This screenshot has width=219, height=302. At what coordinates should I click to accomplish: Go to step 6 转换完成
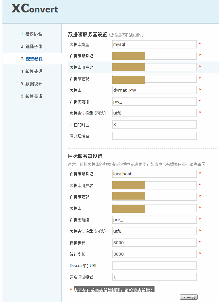[x=31, y=96]
